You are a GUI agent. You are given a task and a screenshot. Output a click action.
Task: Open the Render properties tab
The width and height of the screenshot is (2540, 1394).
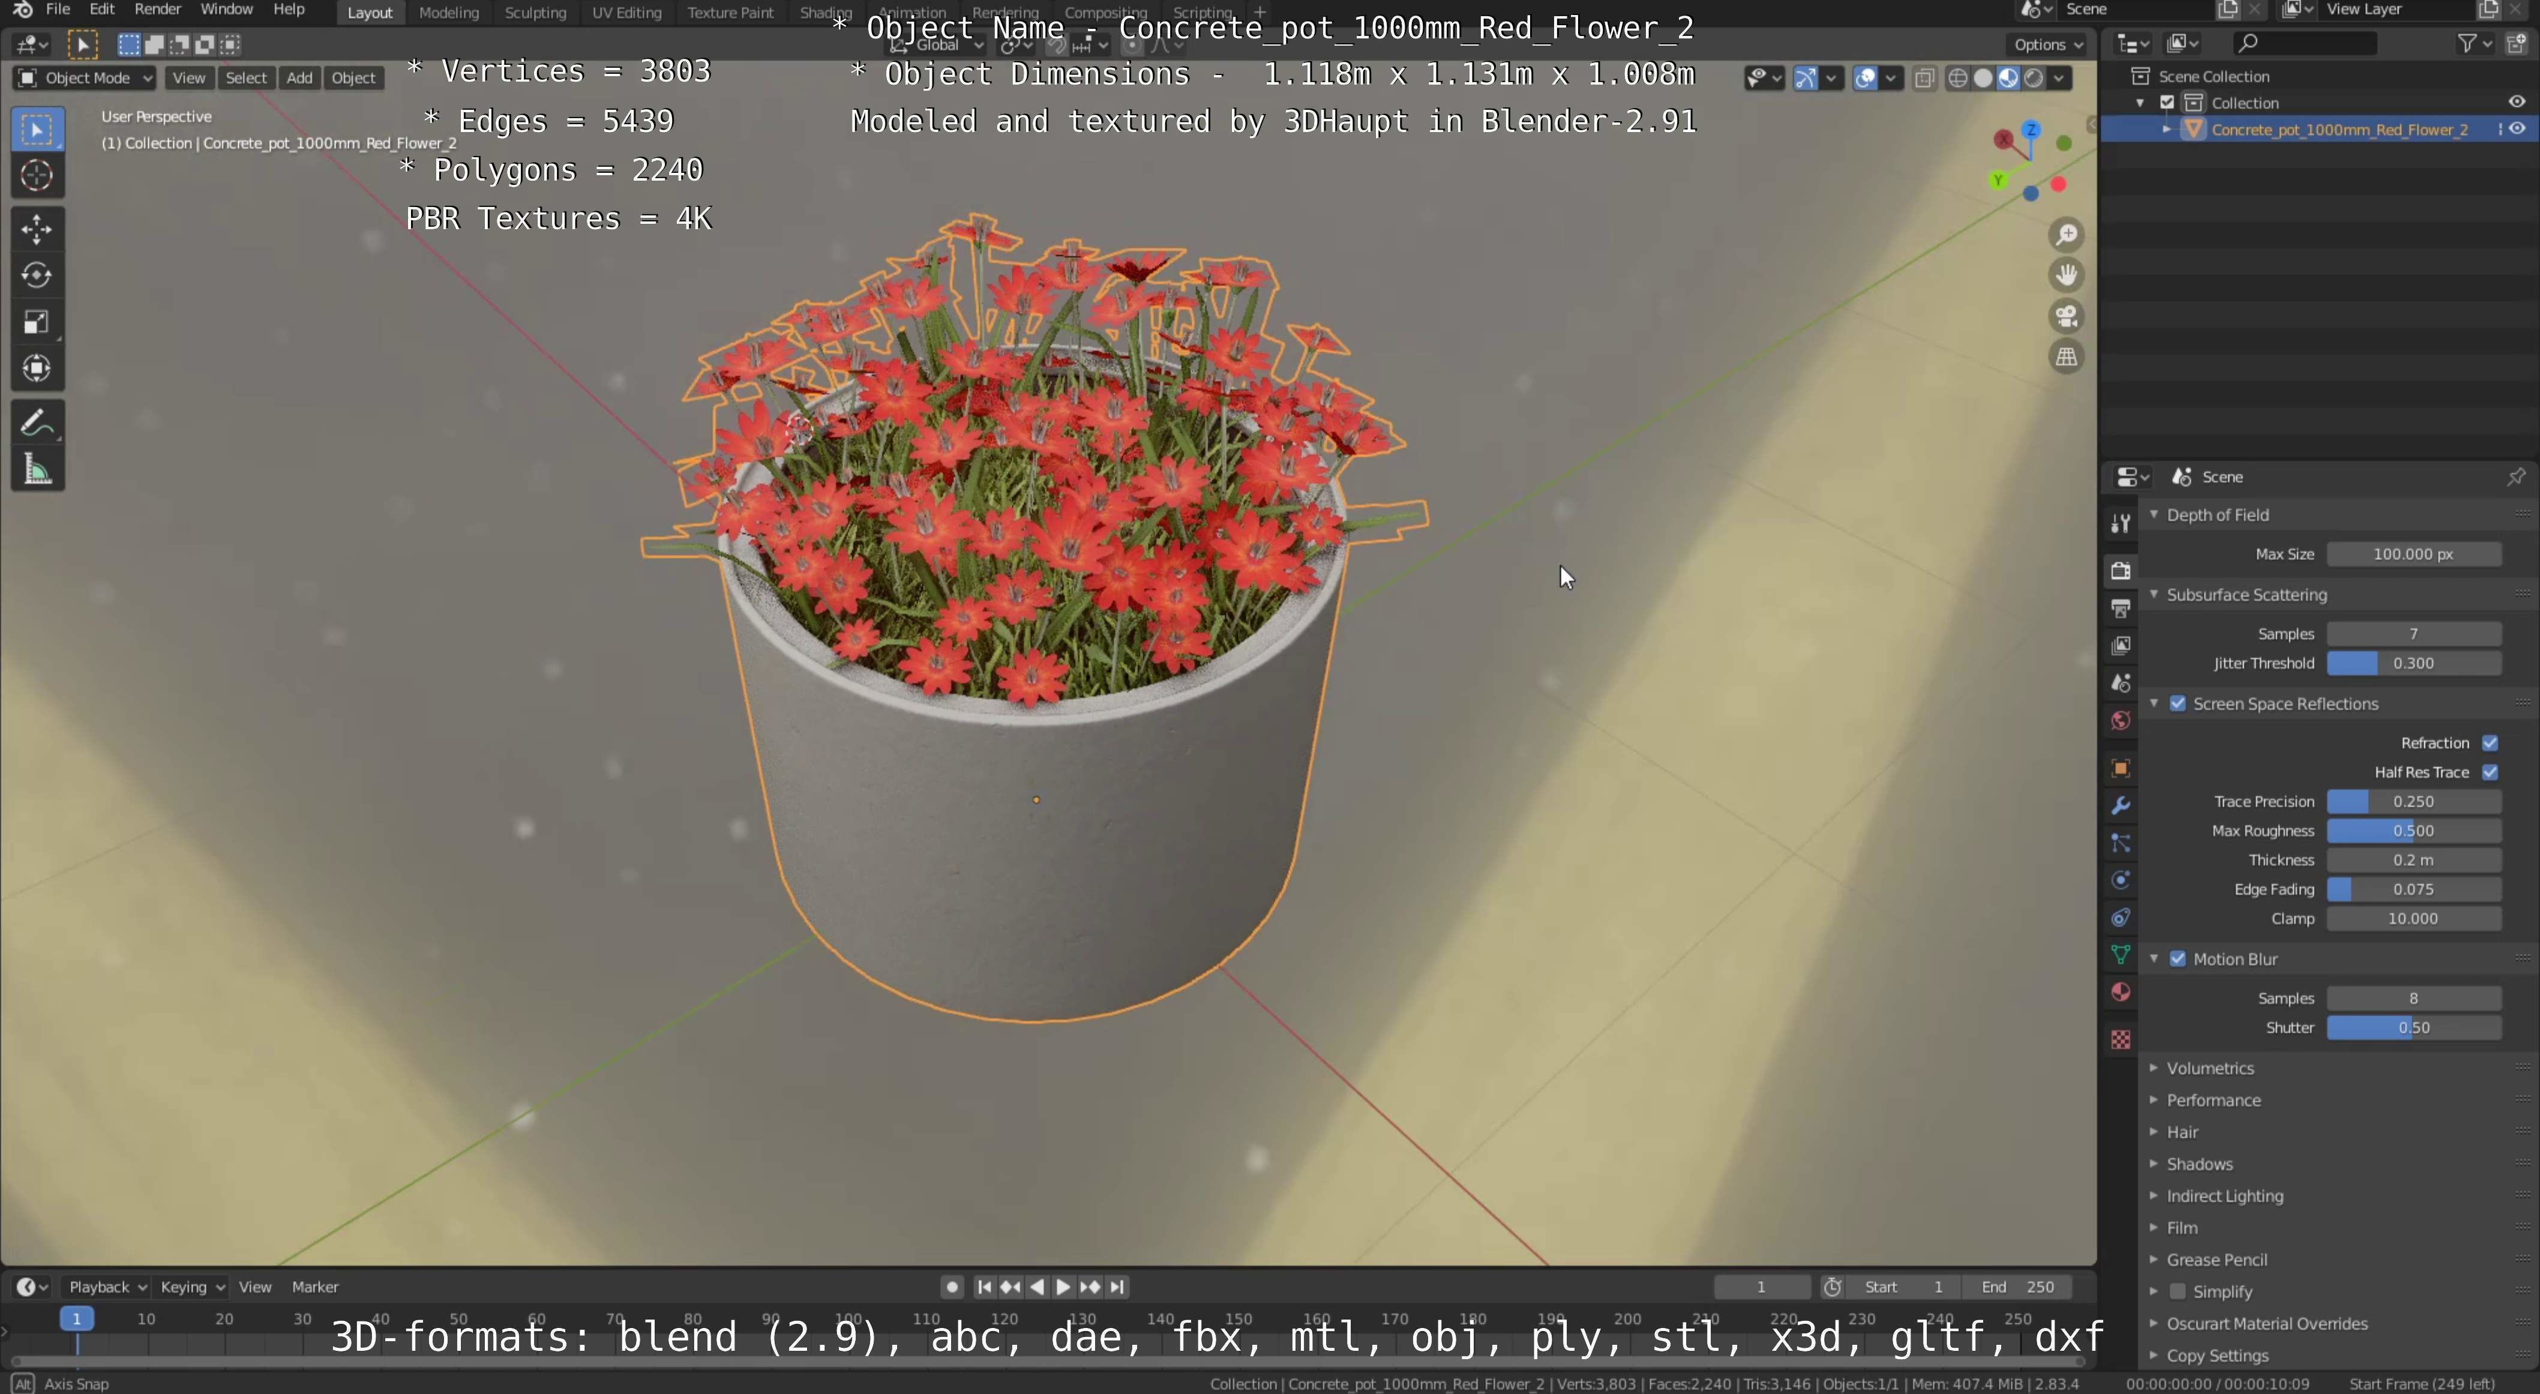[2120, 571]
